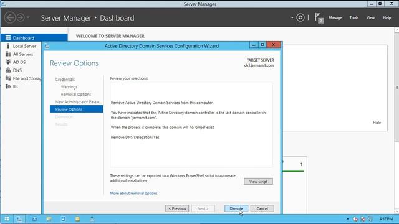Screen dimensions: 399x224
Task: Open the Help menu
Action: coord(387,17)
